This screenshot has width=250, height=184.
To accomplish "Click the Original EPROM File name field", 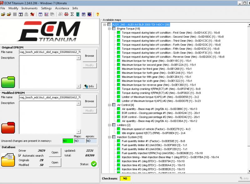I will [50, 52].
